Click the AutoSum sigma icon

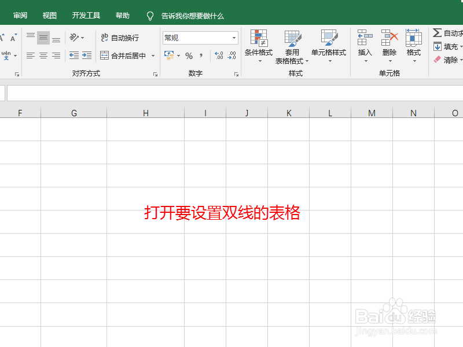coord(438,32)
